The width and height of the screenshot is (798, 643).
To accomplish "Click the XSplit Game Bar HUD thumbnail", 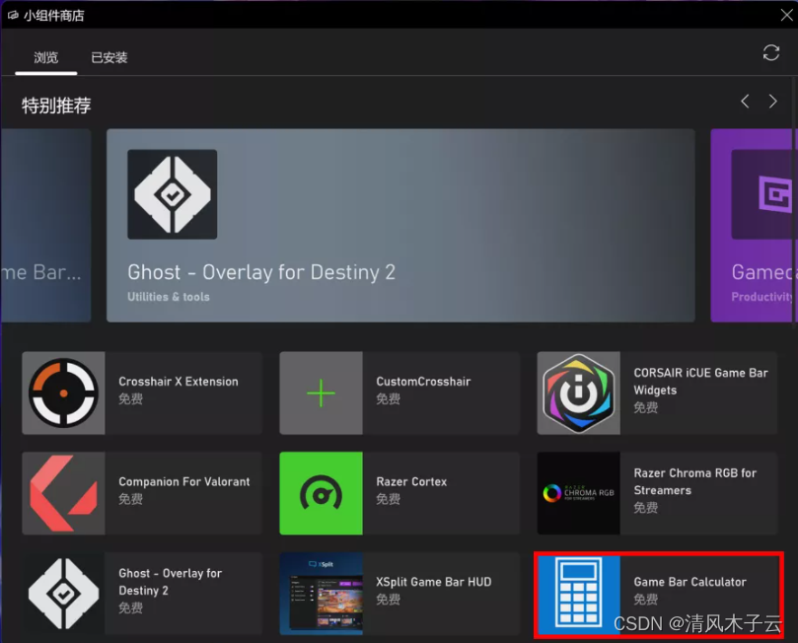I will (x=322, y=593).
